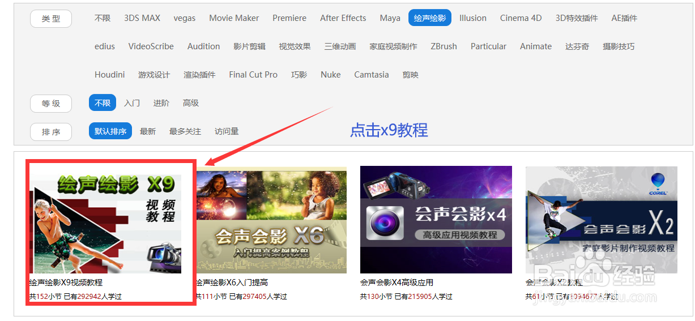Select the 不限 type filter
This screenshot has width=695, height=321.
[x=103, y=18]
